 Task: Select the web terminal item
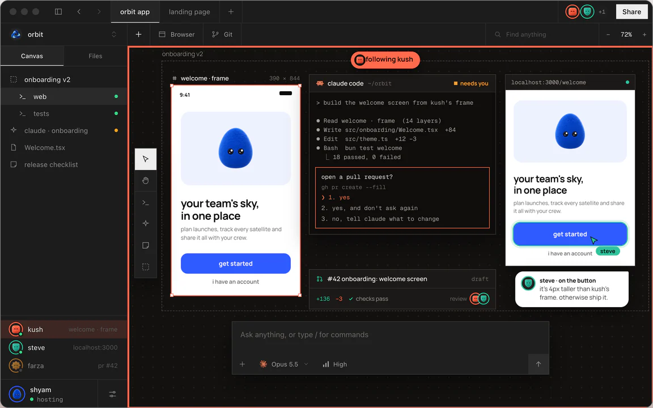[x=63, y=96]
